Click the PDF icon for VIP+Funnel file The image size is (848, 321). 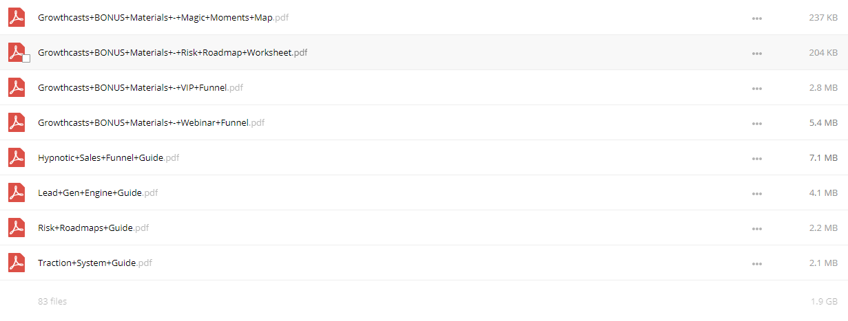tap(17, 87)
